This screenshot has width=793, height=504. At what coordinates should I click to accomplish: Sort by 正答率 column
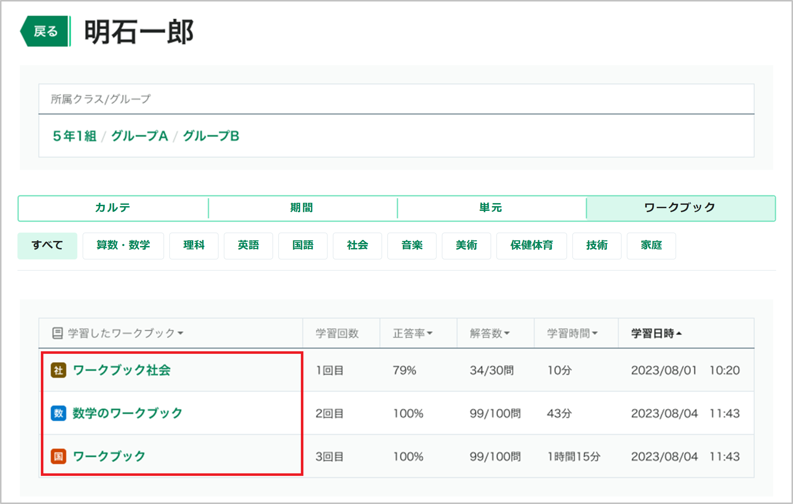click(x=413, y=333)
